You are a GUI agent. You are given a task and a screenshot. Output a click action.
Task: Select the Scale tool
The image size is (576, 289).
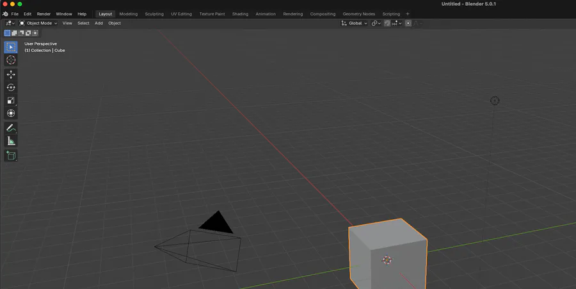[x=11, y=100]
